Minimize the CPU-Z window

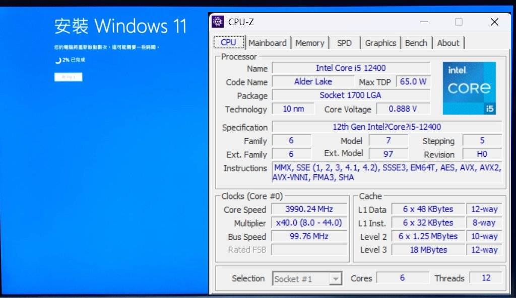click(x=424, y=22)
